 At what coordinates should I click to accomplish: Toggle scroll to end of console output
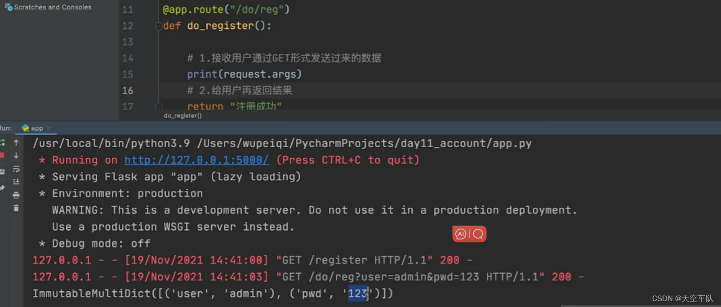(16, 182)
